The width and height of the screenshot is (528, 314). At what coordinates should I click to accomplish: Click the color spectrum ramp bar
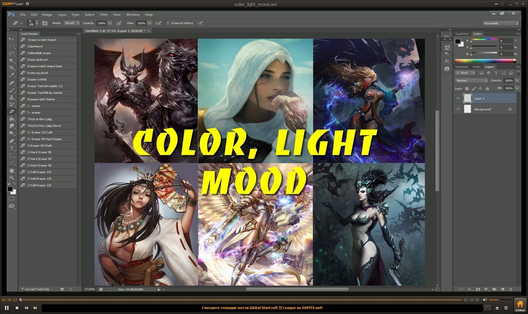(485, 61)
